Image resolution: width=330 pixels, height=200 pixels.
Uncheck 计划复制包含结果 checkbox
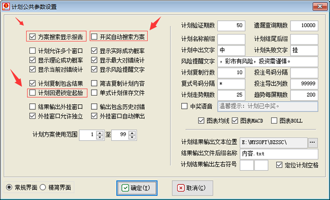click(32, 84)
